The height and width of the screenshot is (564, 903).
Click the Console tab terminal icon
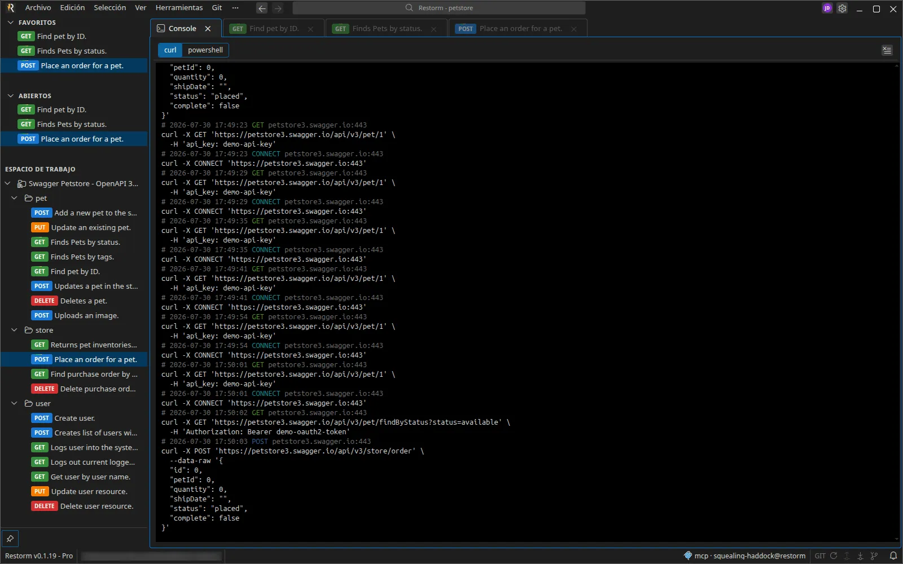161,28
